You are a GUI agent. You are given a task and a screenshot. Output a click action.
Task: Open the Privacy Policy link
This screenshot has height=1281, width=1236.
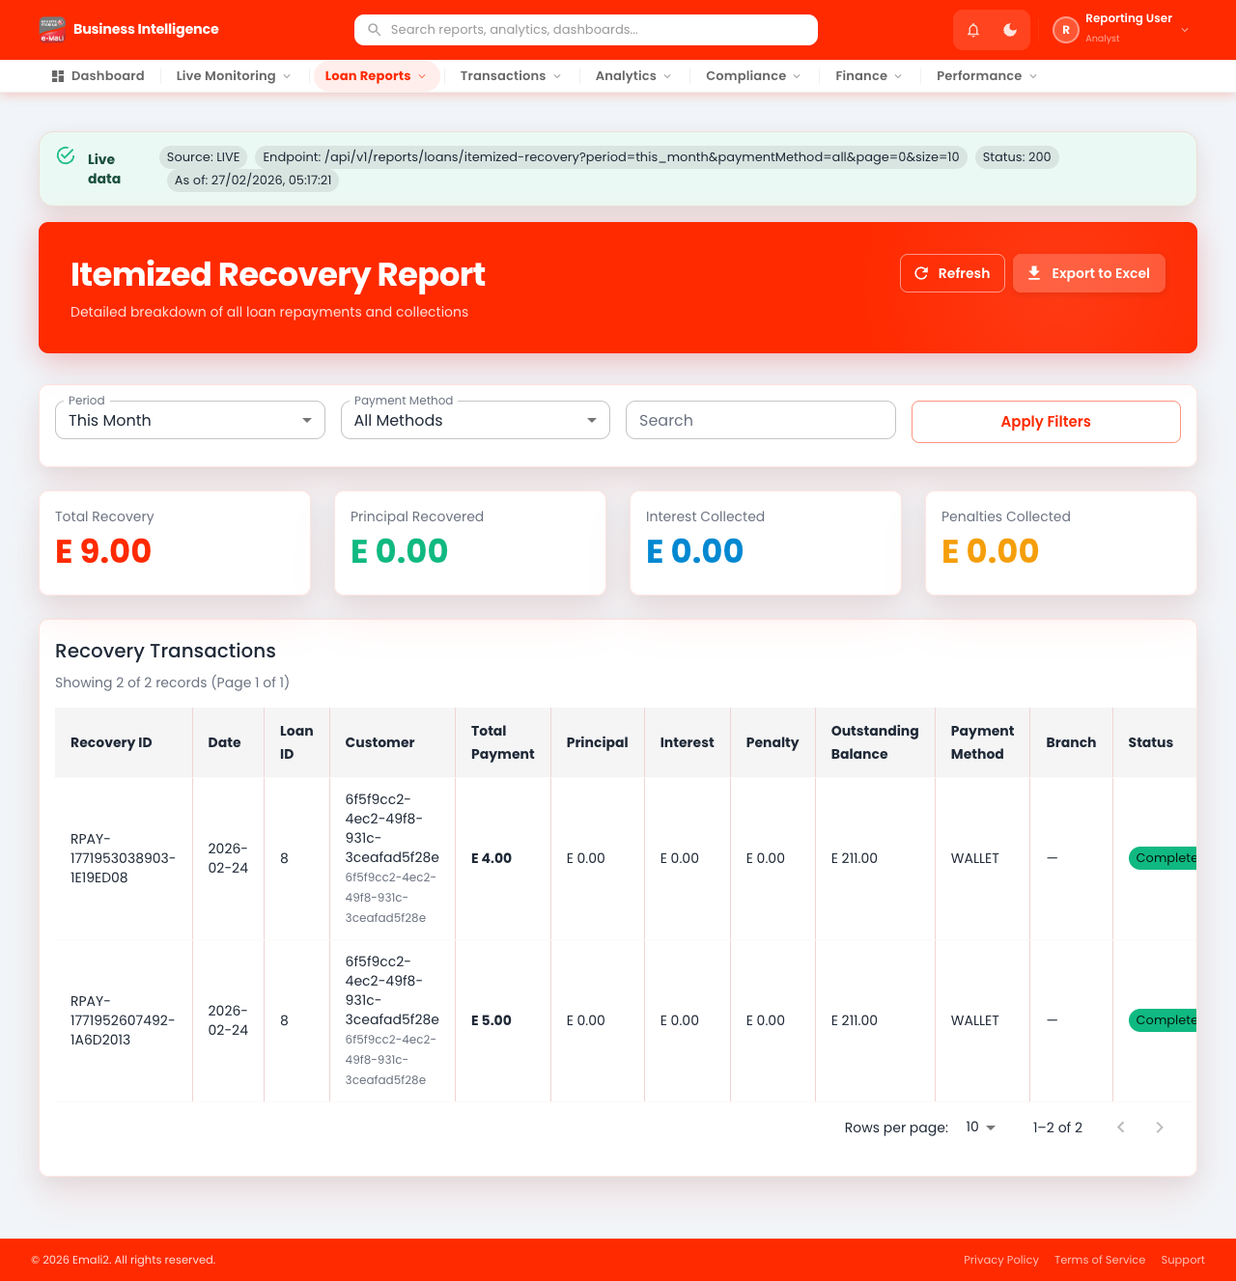(1001, 1260)
